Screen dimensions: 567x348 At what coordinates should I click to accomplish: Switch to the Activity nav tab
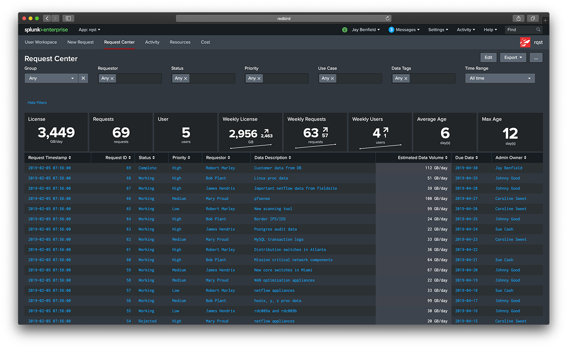click(x=152, y=42)
